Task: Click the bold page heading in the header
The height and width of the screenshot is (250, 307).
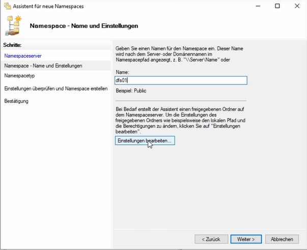Action: pyautogui.click(x=84, y=25)
